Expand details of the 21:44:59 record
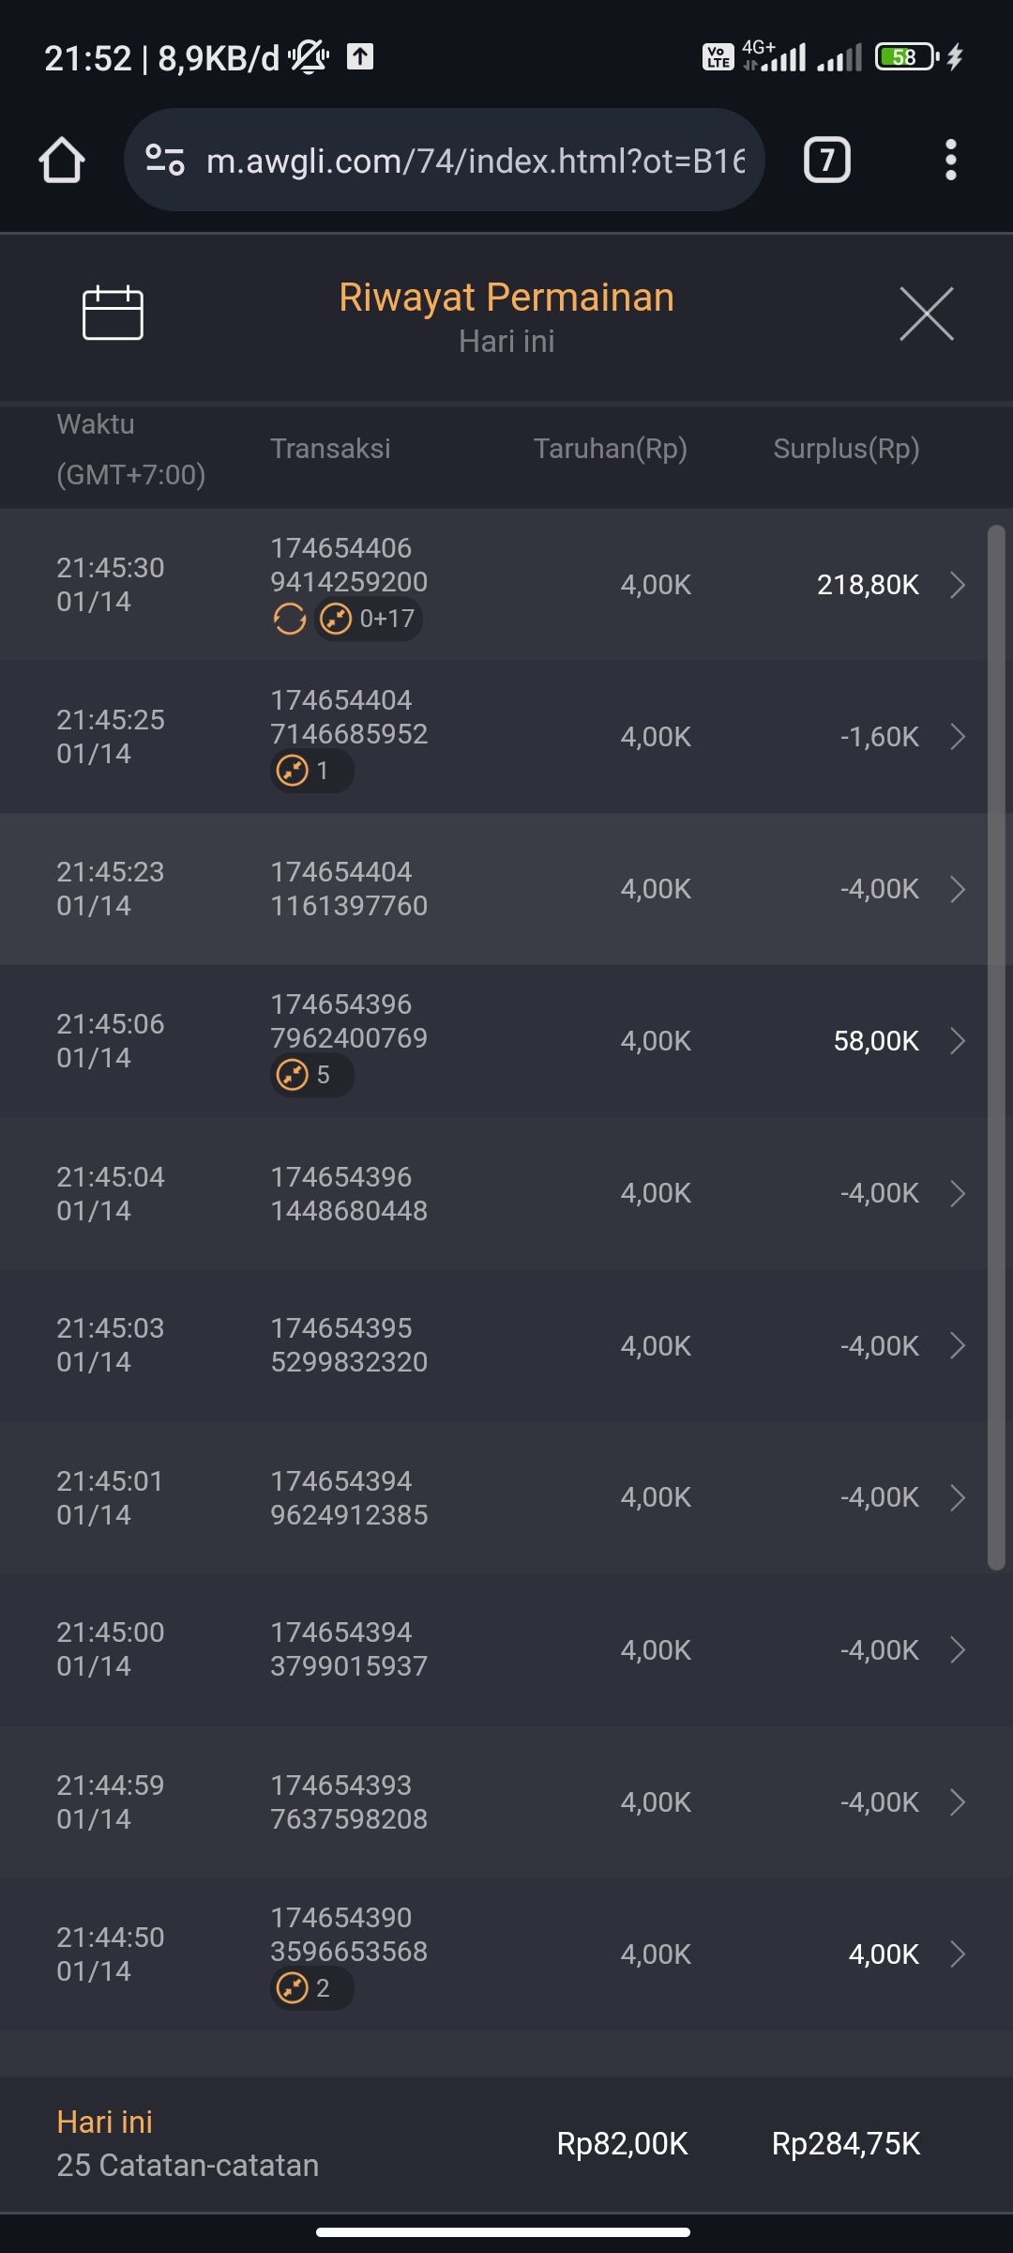 click(958, 1802)
